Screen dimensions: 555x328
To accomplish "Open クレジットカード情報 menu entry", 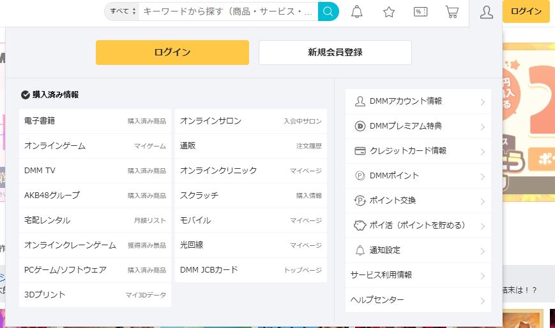I will (x=418, y=151).
